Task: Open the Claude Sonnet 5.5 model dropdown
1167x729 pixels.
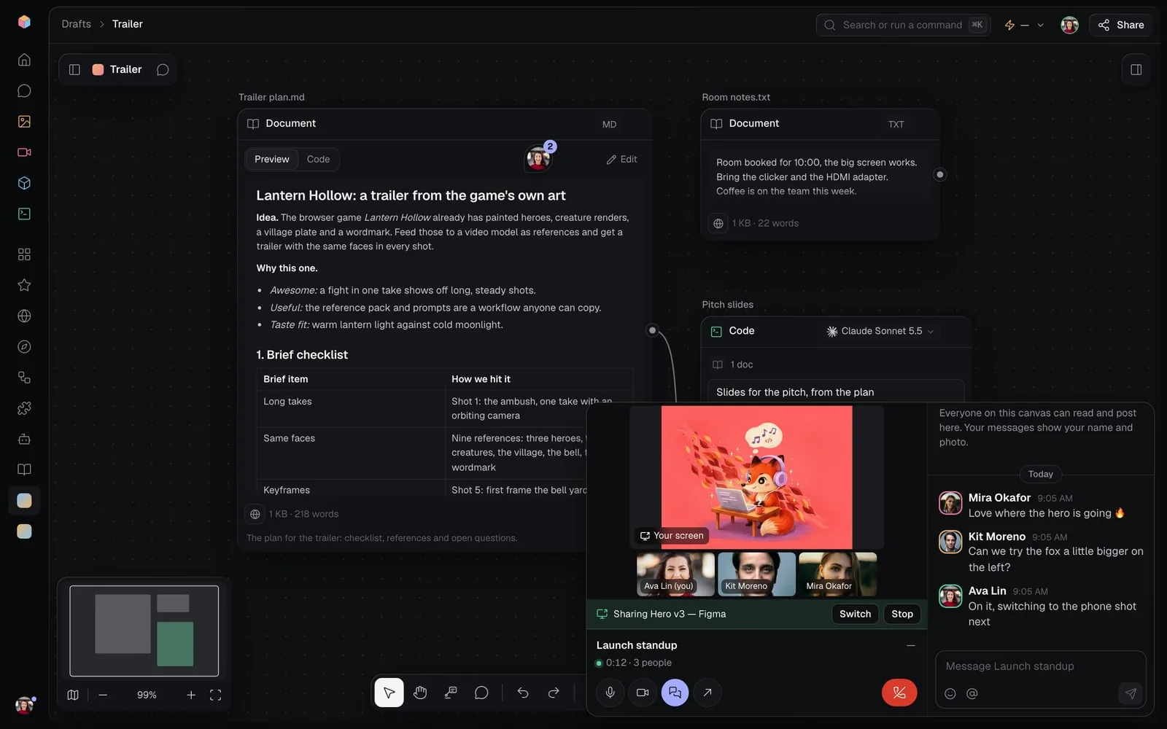Action: point(880,331)
